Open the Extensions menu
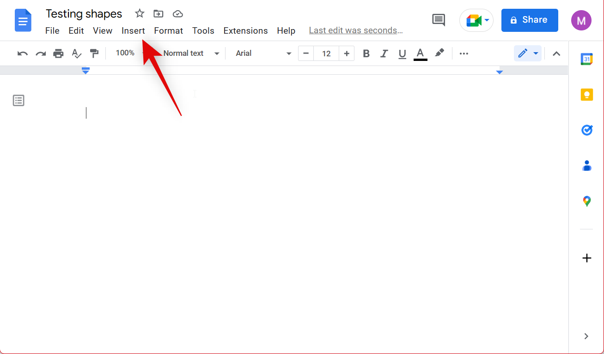Image resolution: width=604 pixels, height=354 pixels. tap(245, 31)
